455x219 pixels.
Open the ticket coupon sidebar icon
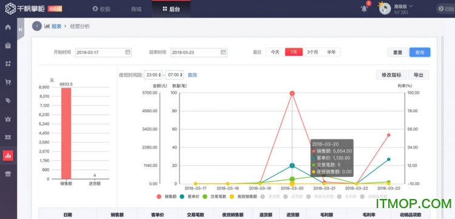[8, 137]
